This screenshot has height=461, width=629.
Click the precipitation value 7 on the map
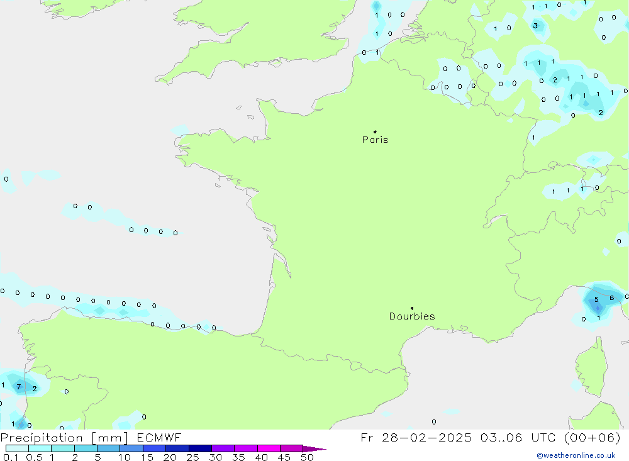point(19,387)
